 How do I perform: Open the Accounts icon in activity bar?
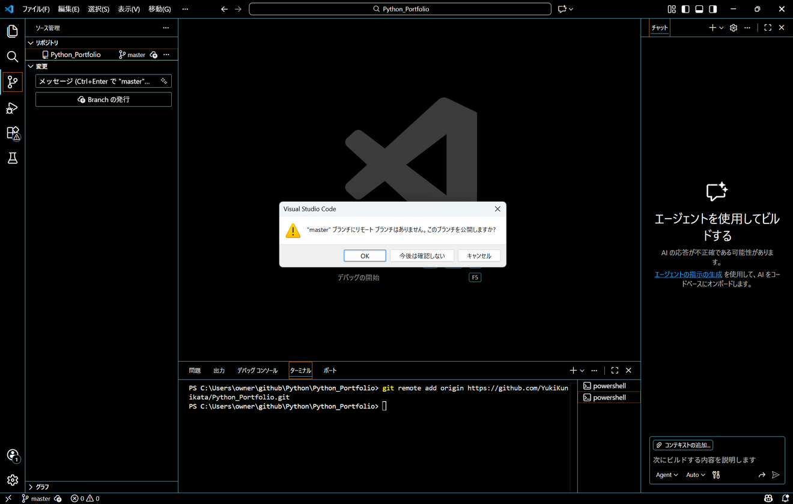12,455
